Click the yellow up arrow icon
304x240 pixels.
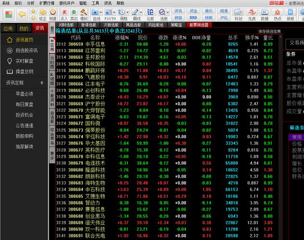(x=33, y=11)
